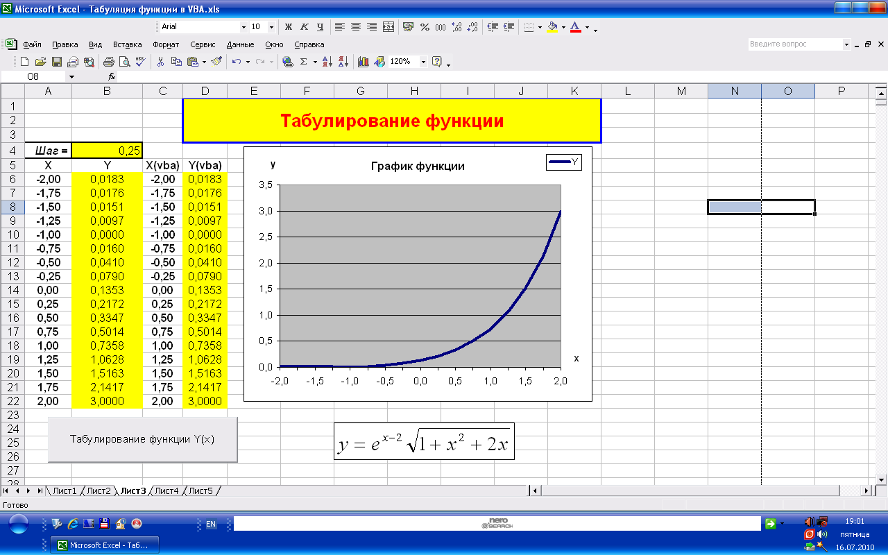Toggle italic (К) formatting
The height and width of the screenshot is (555, 888).
coord(305,27)
